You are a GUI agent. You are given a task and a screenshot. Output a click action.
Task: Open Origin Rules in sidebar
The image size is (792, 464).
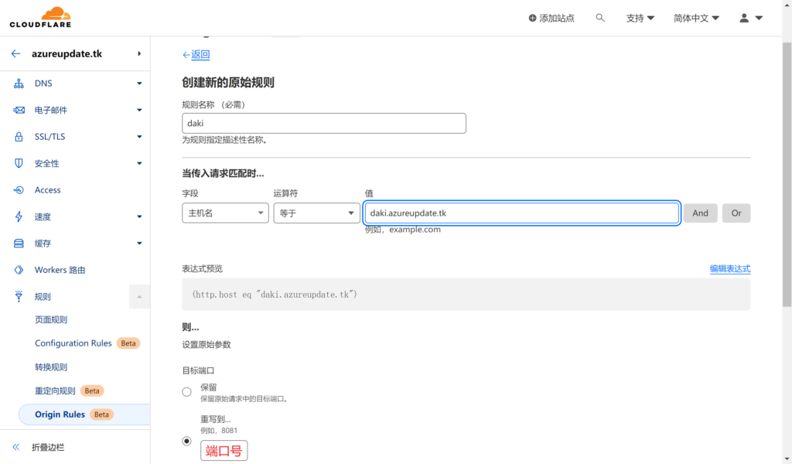60,415
